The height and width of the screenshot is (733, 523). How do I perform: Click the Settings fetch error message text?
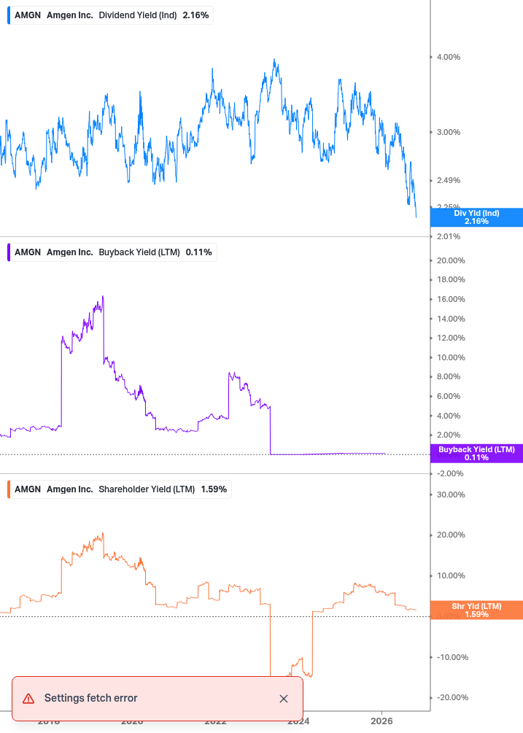click(x=90, y=698)
